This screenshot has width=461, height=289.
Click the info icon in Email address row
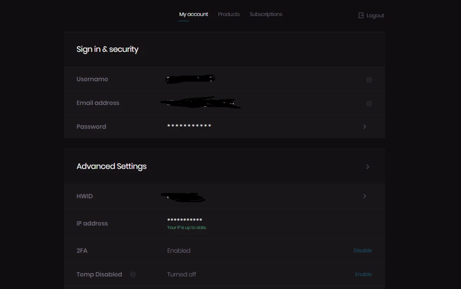tap(369, 104)
